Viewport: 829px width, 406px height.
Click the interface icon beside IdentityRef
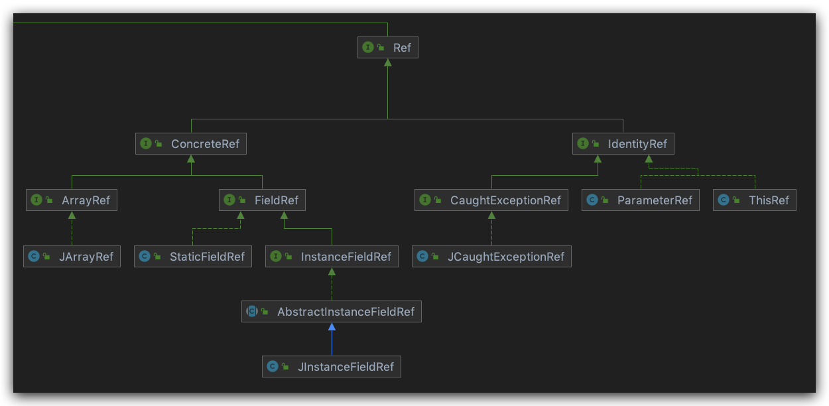[583, 143]
